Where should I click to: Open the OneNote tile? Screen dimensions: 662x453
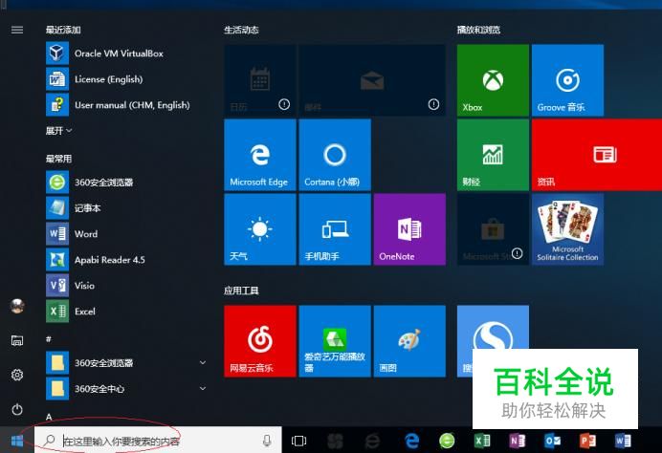point(409,229)
